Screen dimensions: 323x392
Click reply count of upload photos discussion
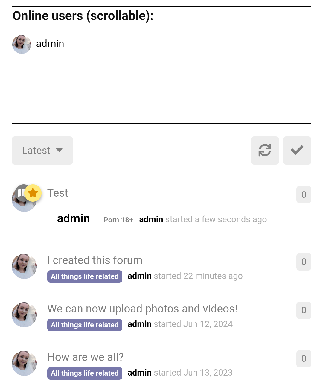(x=304, y=310)
